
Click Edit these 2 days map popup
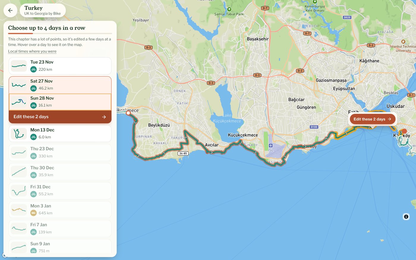point(372,119)
